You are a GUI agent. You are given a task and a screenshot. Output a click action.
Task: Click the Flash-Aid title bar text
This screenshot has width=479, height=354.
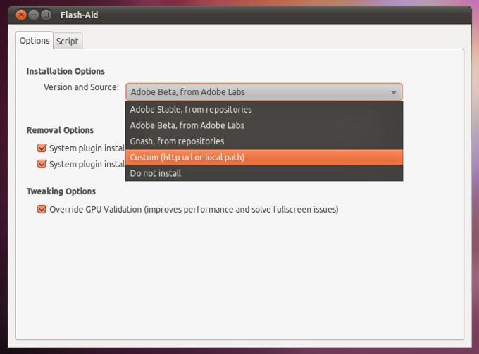tap(78, 14)
